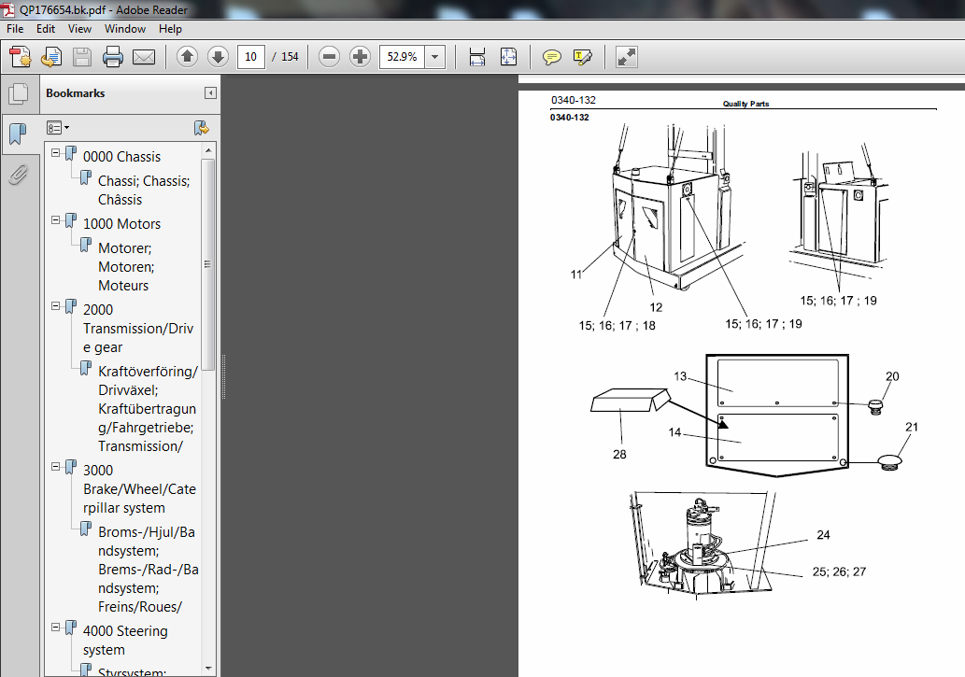Click the Bookmarks panel title

(x=75, y=93)
